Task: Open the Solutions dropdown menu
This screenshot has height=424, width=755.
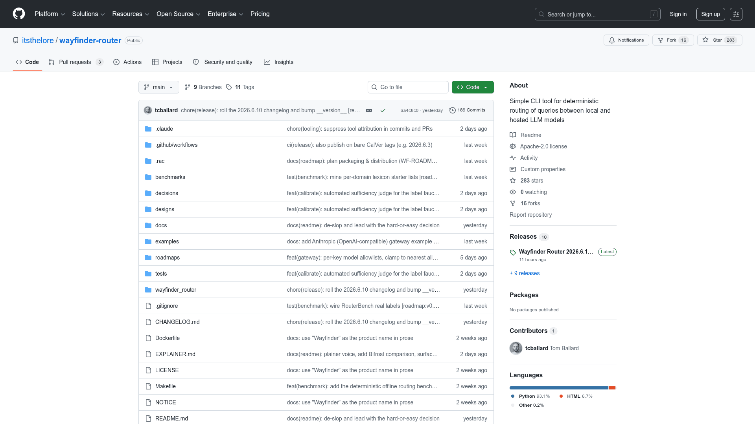Action: point(88,14)
